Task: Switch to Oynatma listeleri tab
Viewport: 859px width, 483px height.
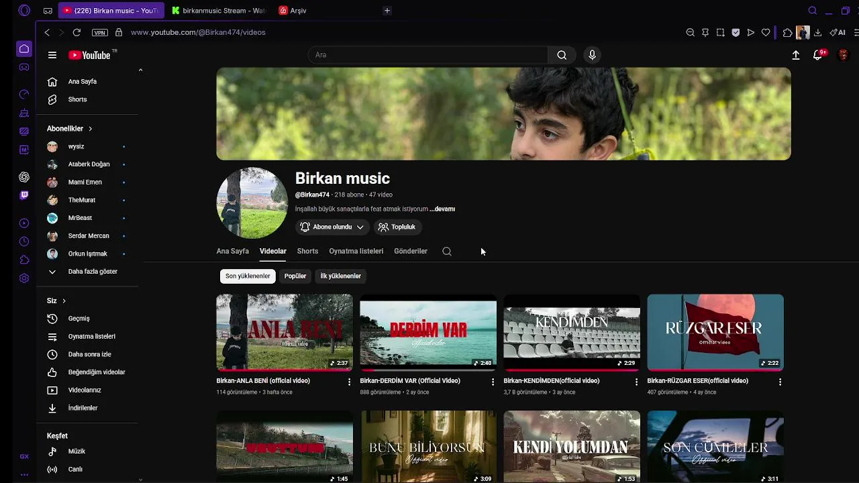Action: pos(356,251)
